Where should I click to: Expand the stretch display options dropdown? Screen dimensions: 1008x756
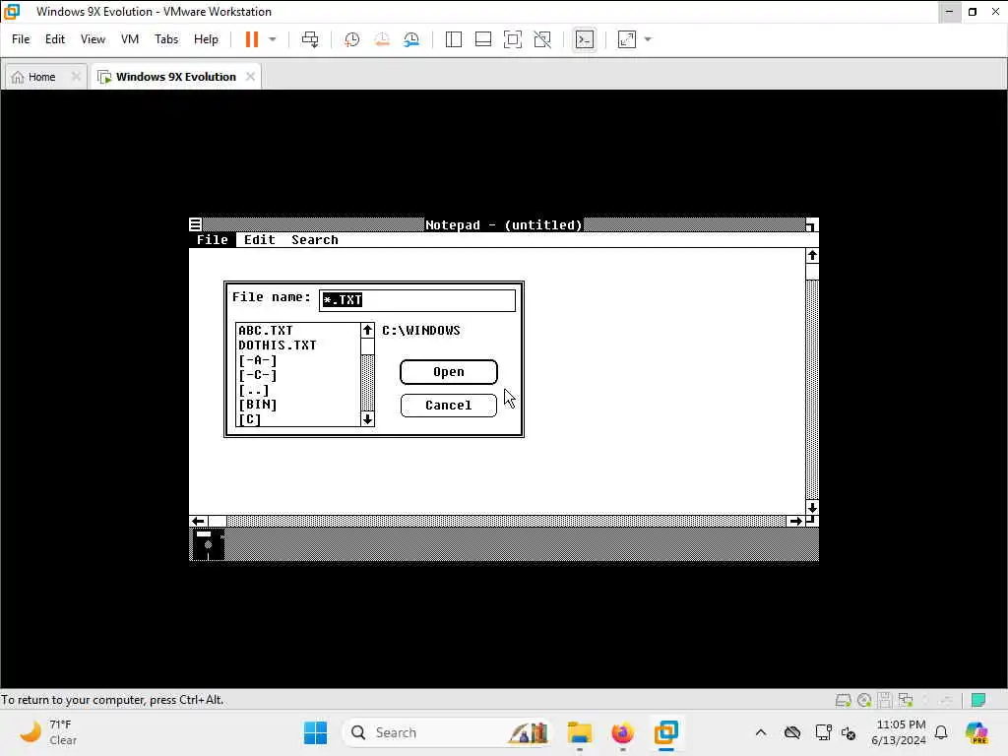(x=648, y=39)
